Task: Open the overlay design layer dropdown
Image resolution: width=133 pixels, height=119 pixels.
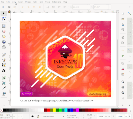Action: [x=53, y=116]
